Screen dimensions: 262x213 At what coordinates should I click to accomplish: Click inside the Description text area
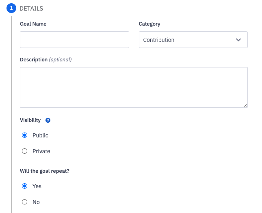click(x=134, y=87)
